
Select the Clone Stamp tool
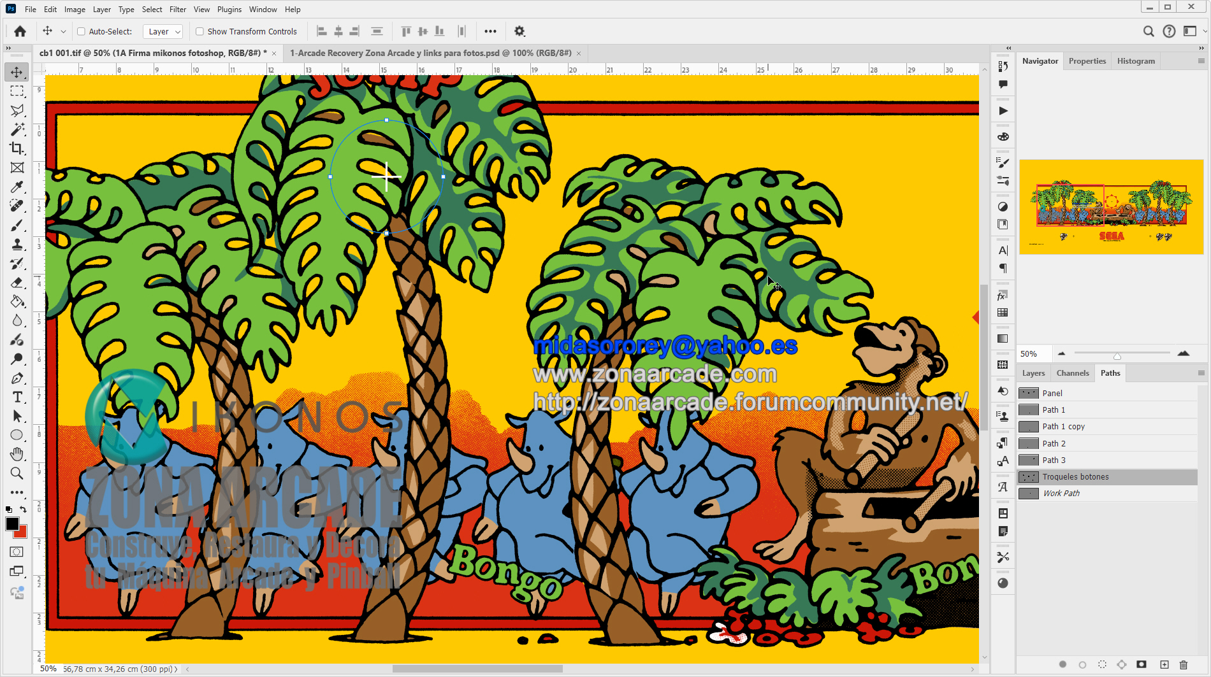point(17,244)
